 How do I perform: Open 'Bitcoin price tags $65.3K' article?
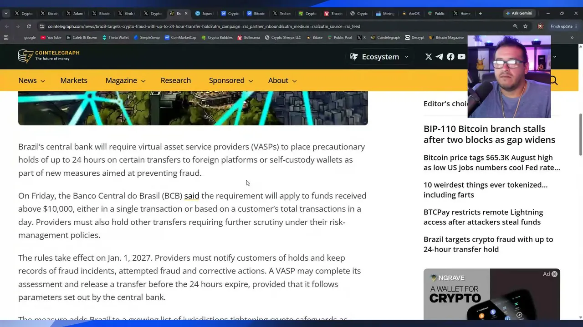point(492,163)
